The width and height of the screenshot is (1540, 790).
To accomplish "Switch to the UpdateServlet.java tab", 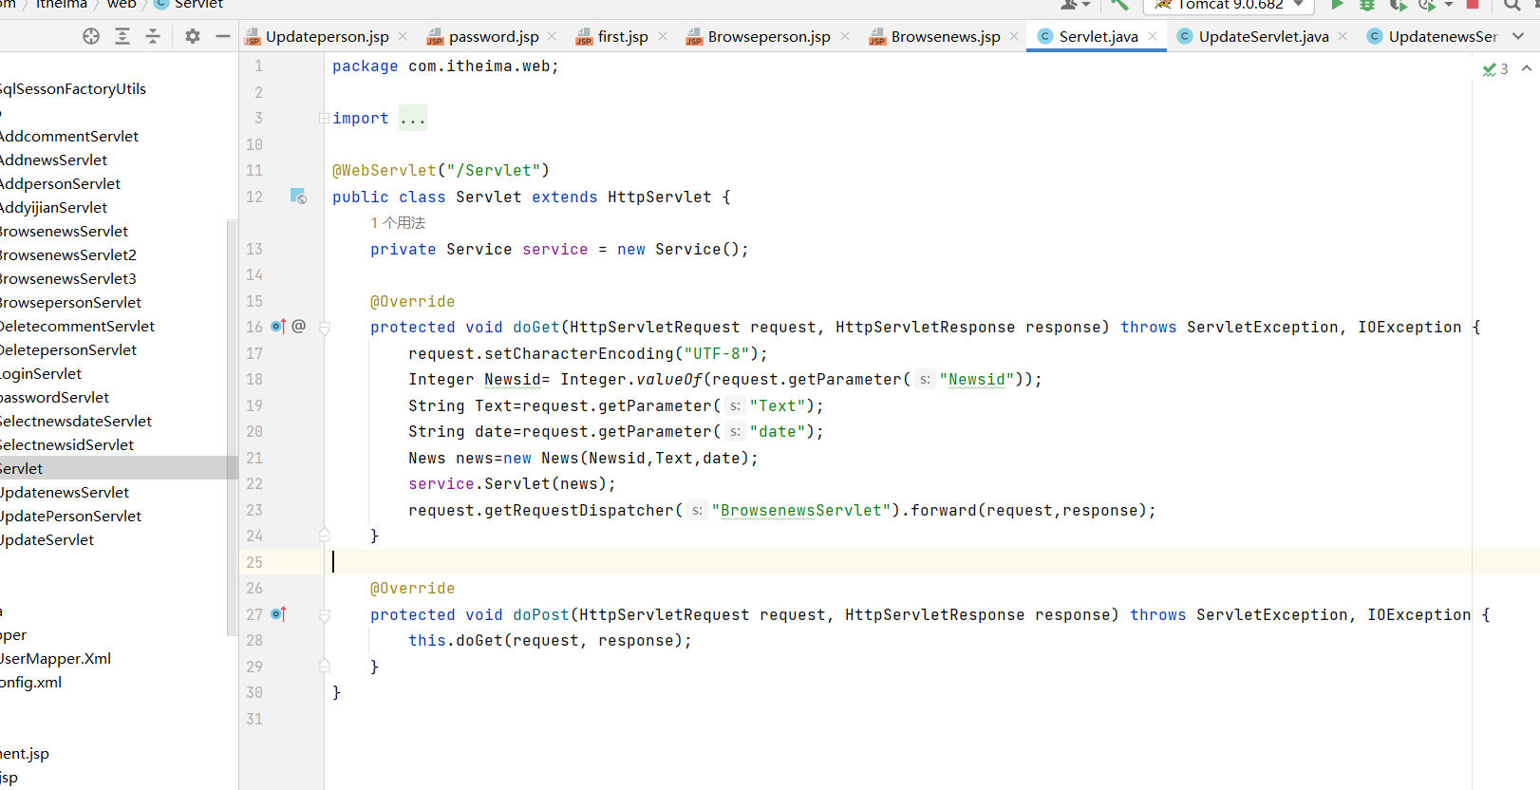I will (1263, 36).
